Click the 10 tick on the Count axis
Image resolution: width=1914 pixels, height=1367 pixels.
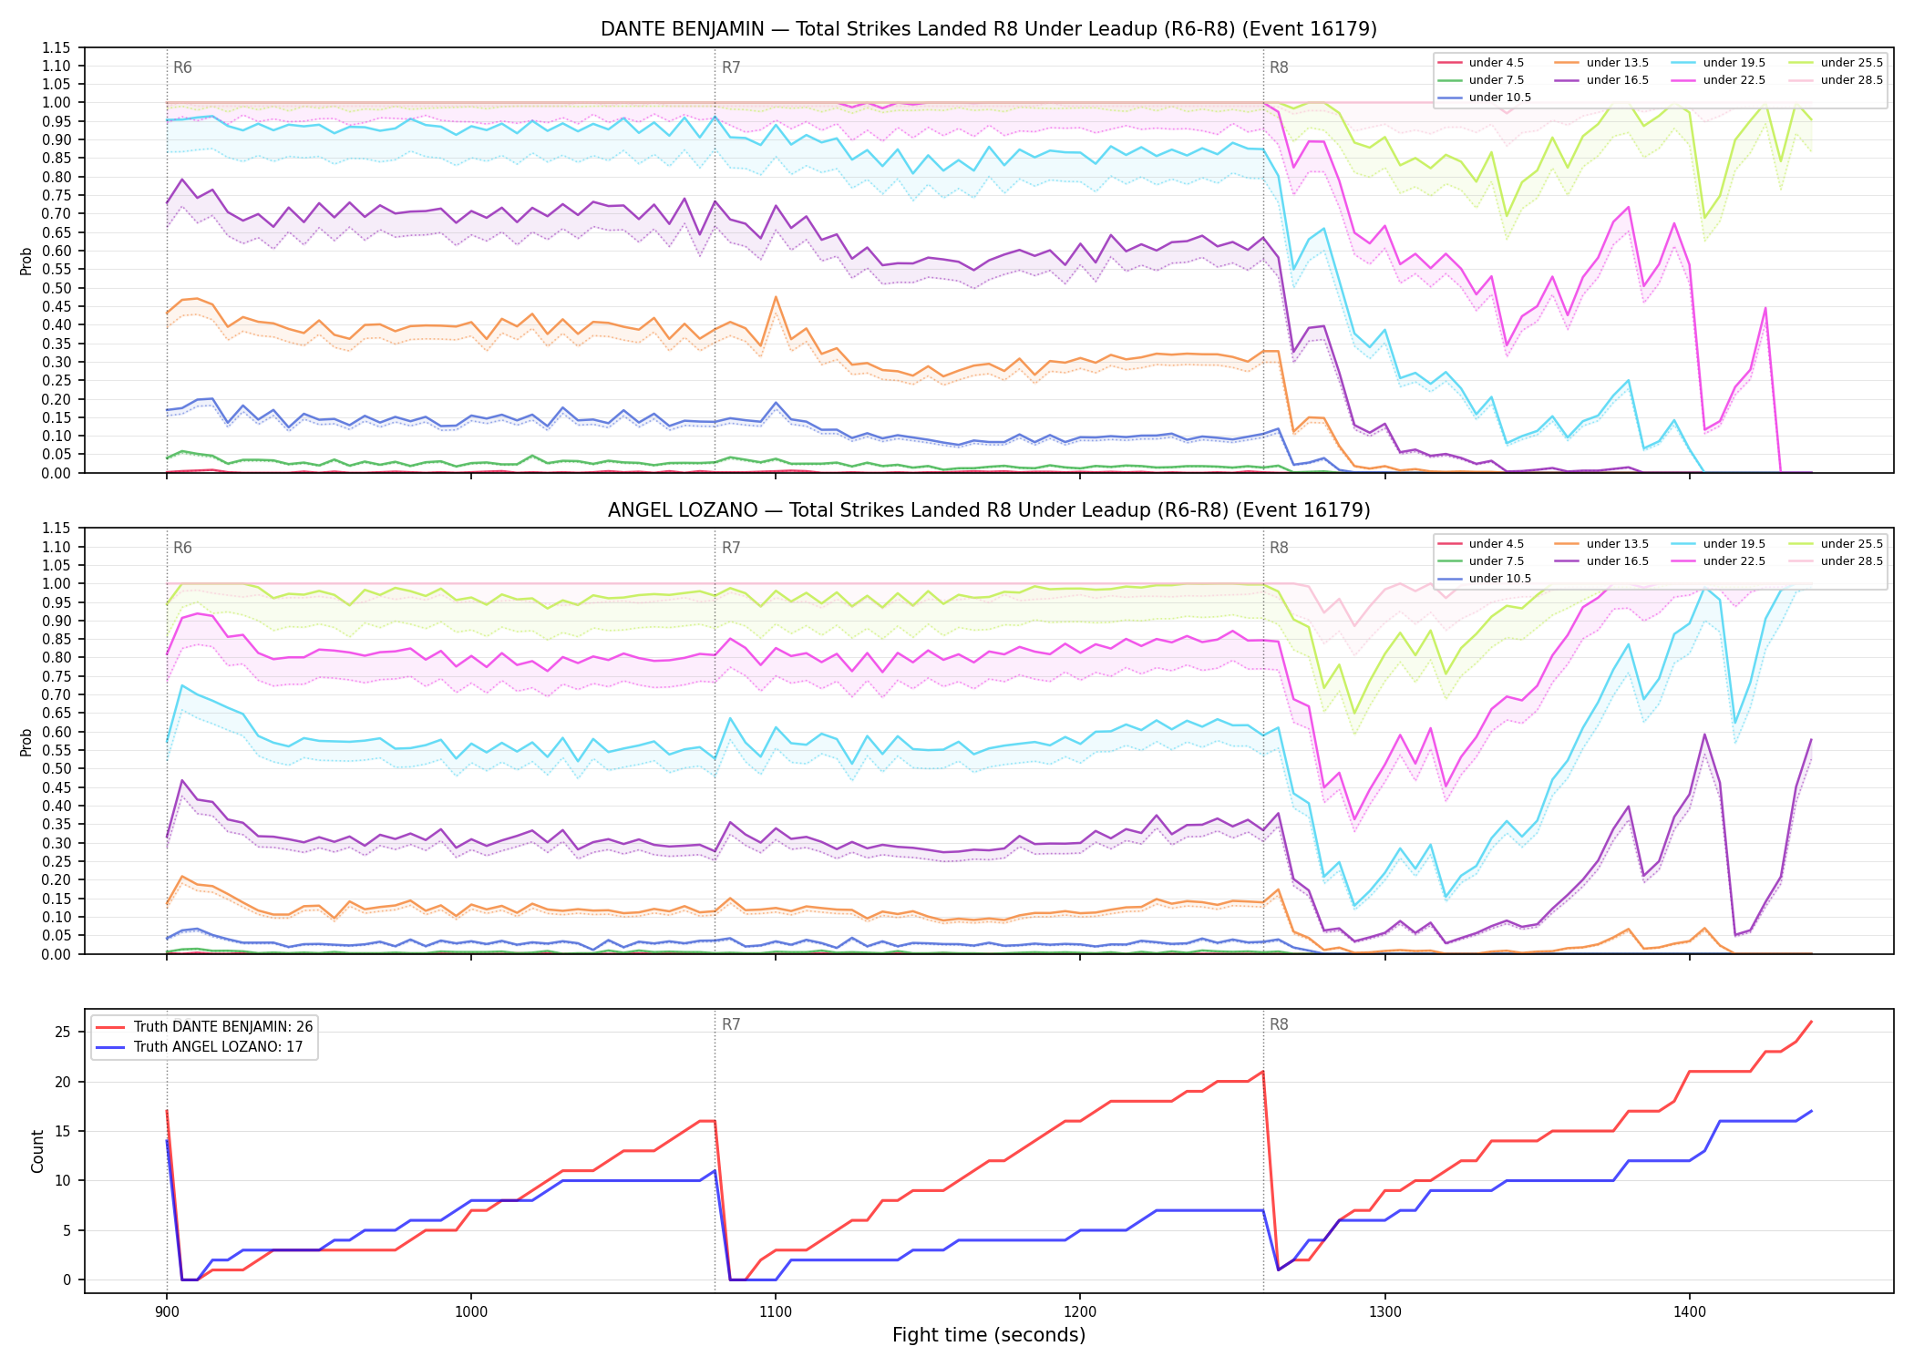[62, 1181]
